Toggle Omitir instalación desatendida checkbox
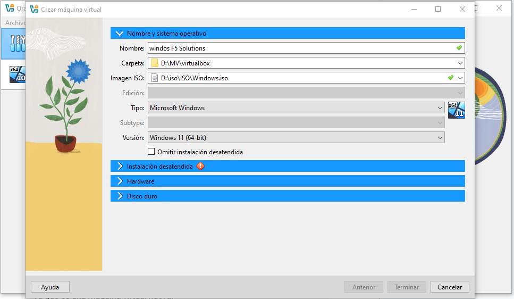This screenshot has width=514, height=299. (x=151, y=152)
